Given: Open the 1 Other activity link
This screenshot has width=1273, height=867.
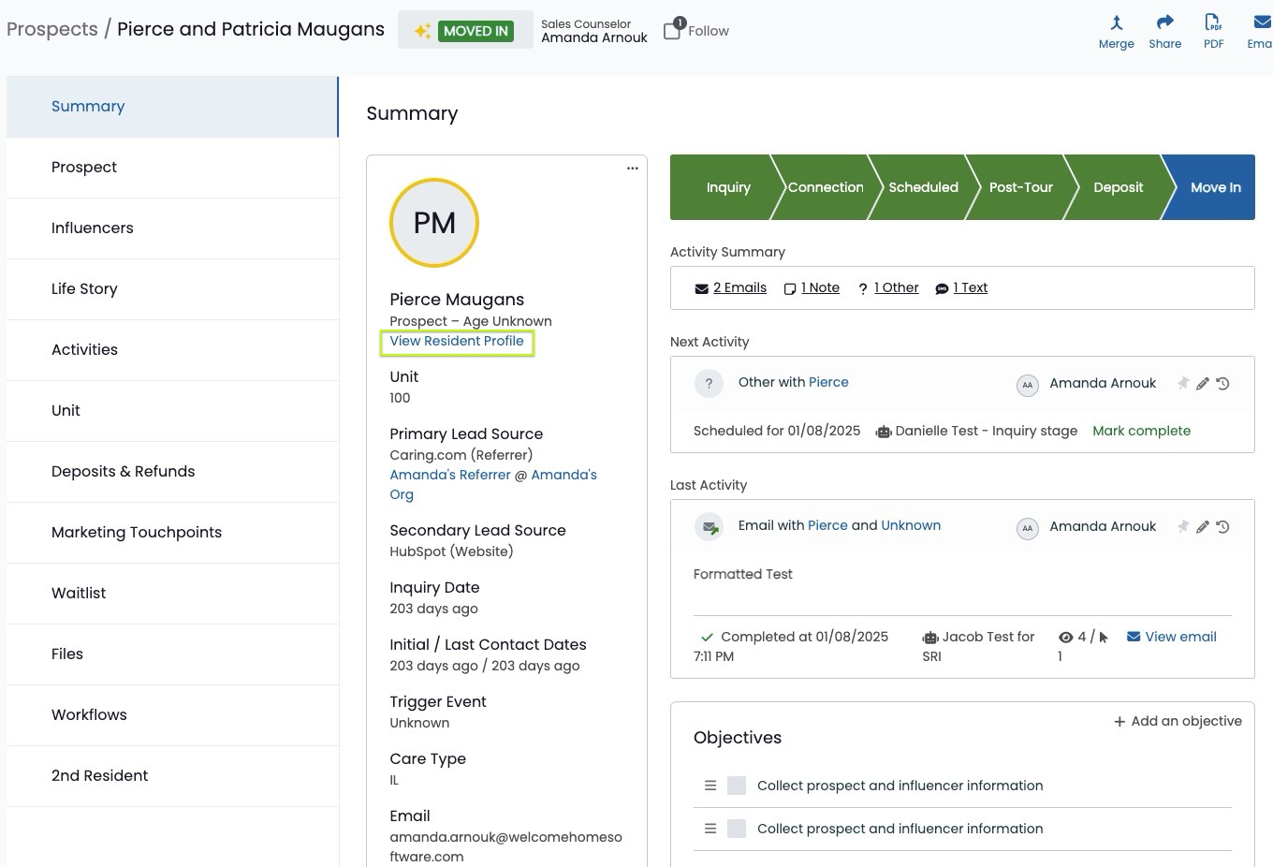Looking at the screenshot, I should (x=896, y=288).
